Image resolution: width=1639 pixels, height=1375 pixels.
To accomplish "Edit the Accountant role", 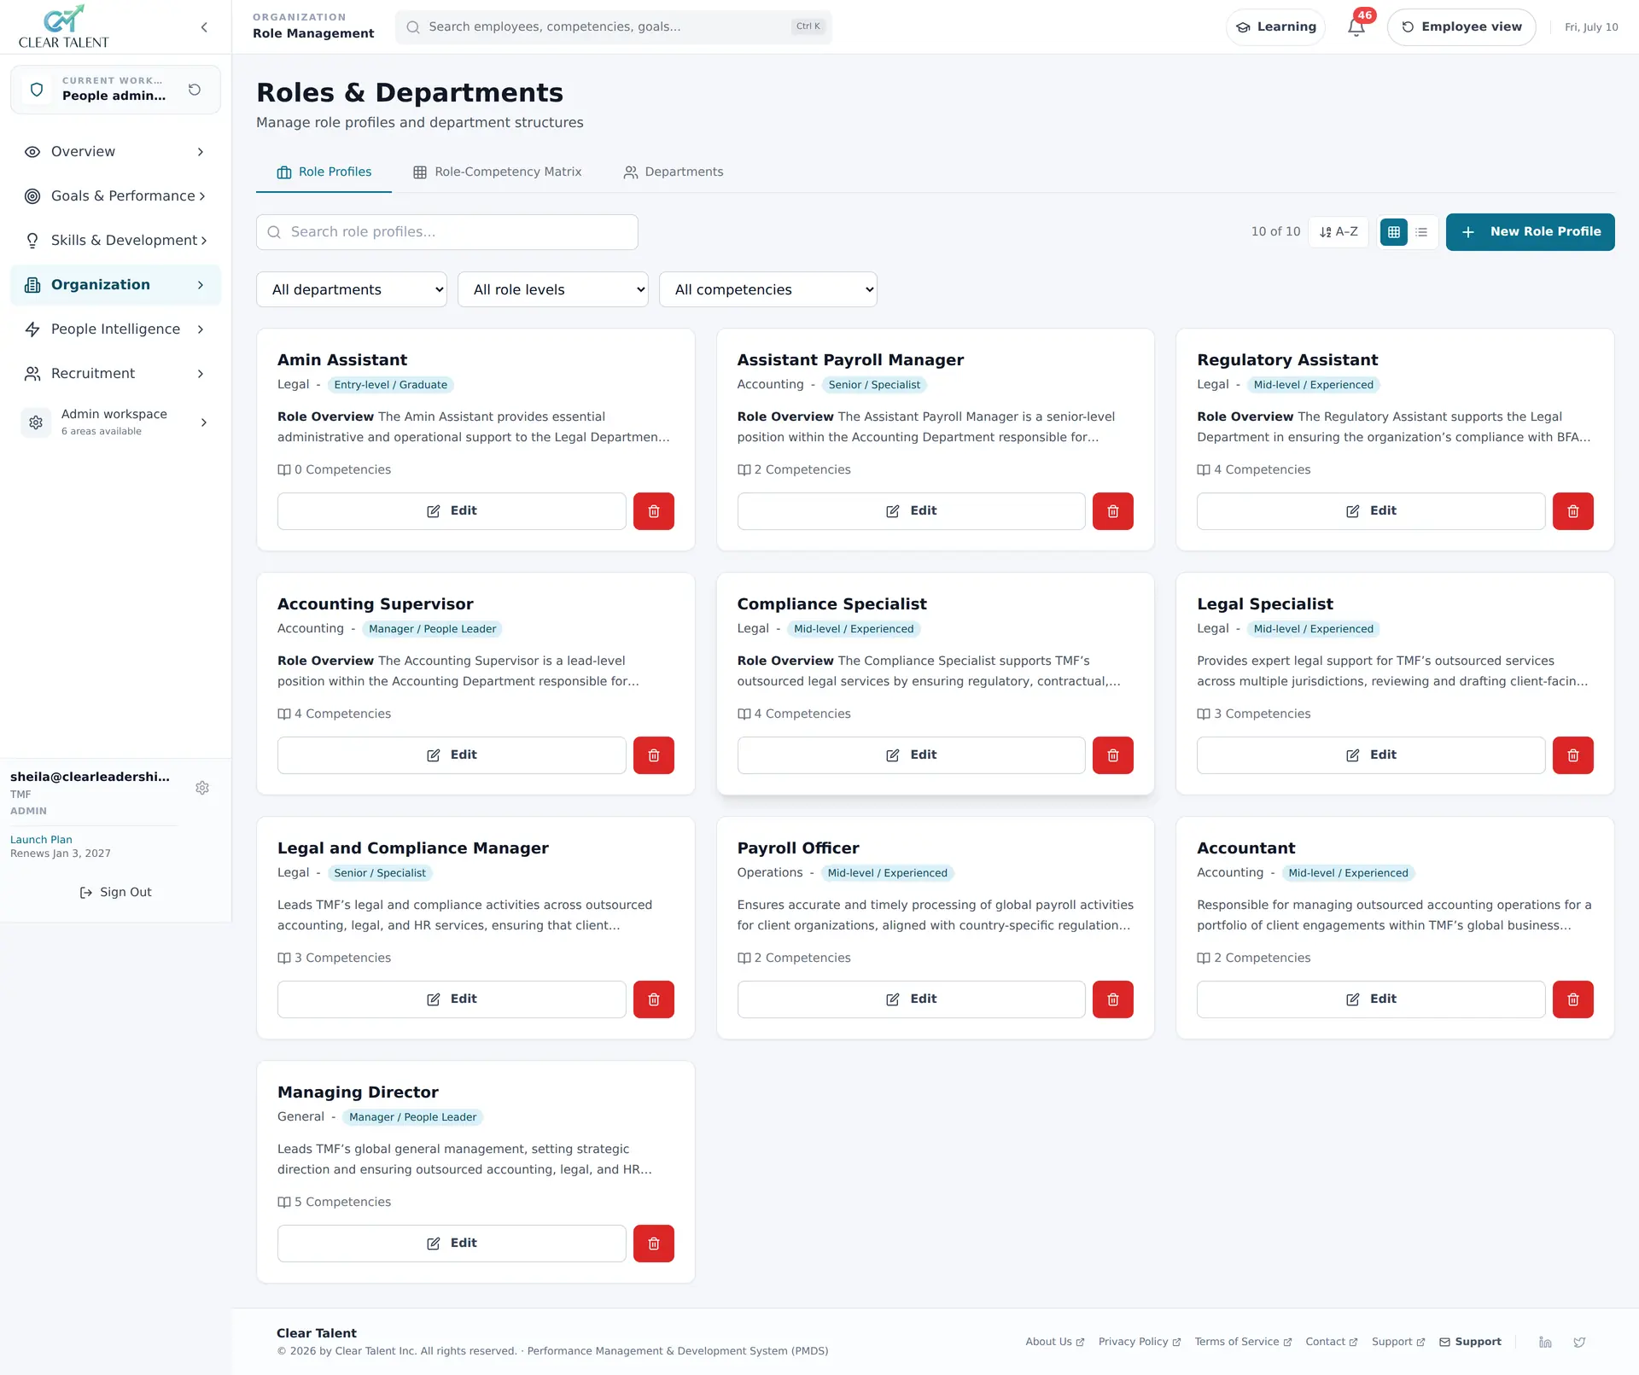I will tap(1371, 999).
